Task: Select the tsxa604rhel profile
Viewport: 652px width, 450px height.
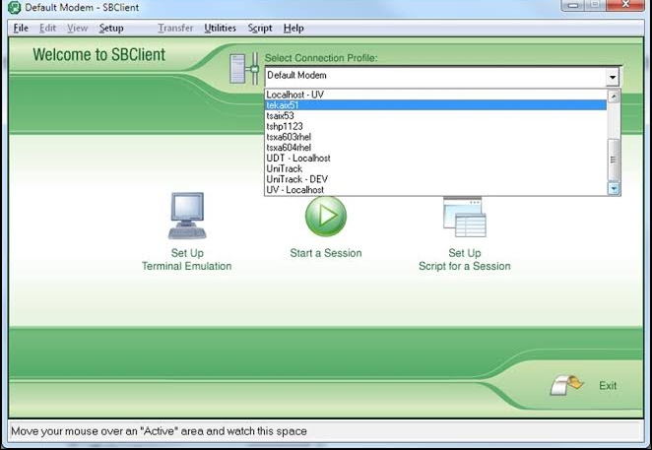Action: [x=435, y=148]
